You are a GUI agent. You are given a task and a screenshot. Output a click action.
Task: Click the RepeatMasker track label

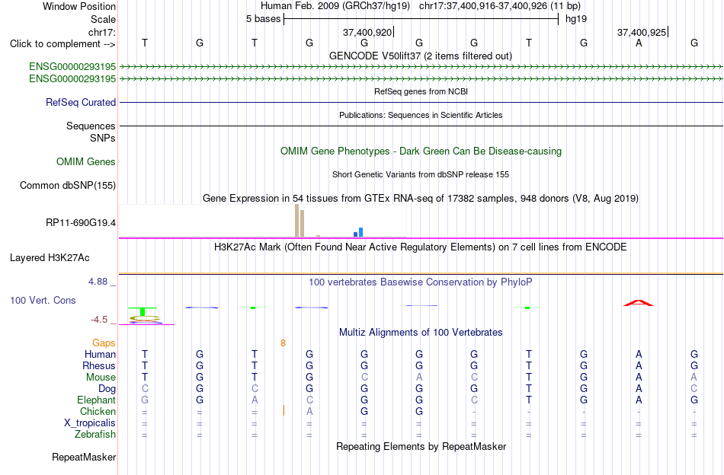pos(84,457)
